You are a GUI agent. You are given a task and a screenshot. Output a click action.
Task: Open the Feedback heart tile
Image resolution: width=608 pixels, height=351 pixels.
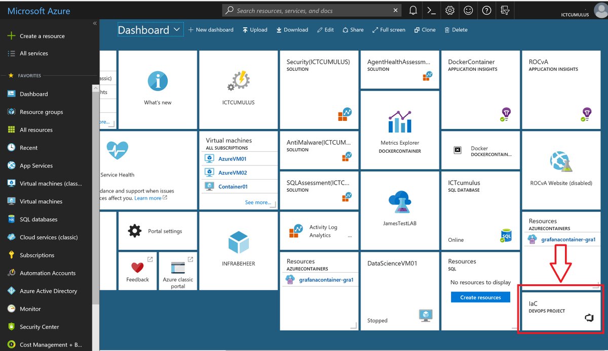pyautogui.click(x=137, y=271)
